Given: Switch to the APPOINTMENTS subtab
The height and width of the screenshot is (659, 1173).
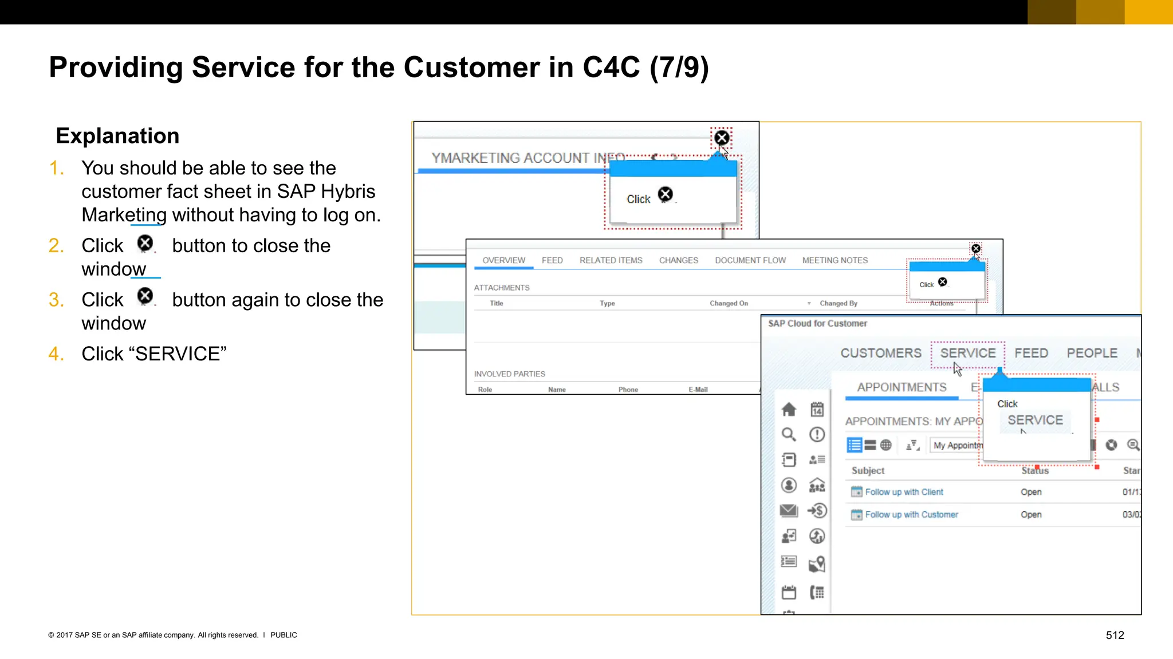Looking at the screenshot, I should click(902, 387).
